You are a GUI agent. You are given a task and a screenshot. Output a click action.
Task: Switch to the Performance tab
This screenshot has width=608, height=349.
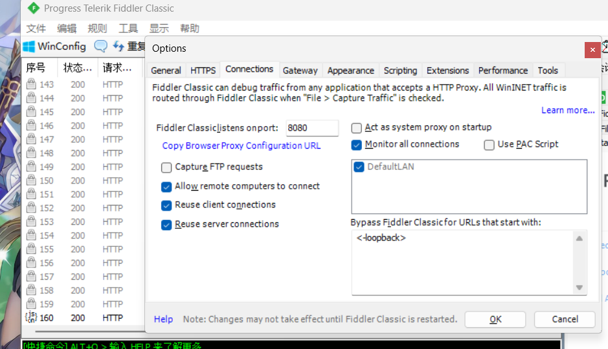pos(503,70)
